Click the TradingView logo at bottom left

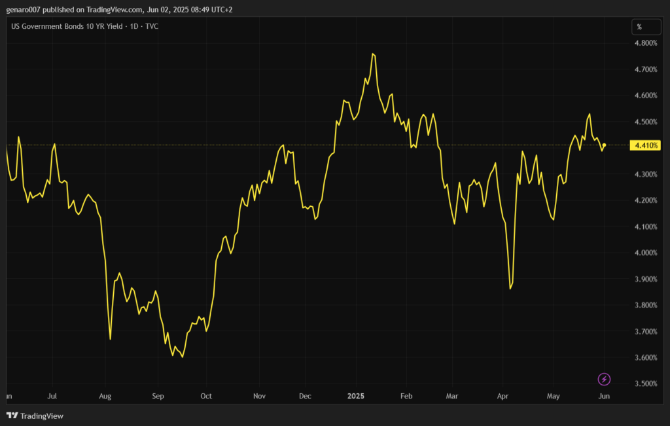35,416
